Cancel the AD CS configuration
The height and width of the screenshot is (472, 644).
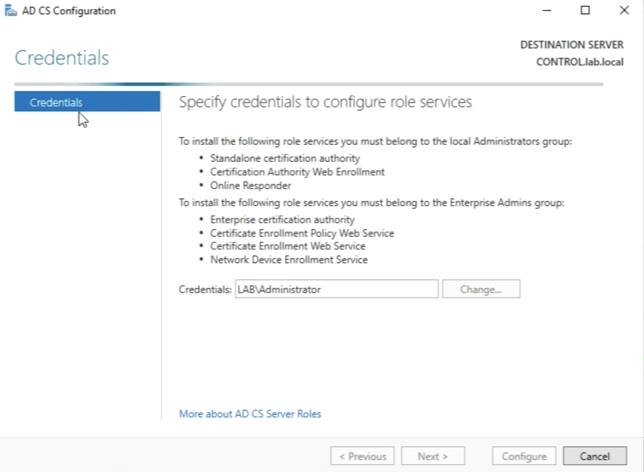pos(594,456)
